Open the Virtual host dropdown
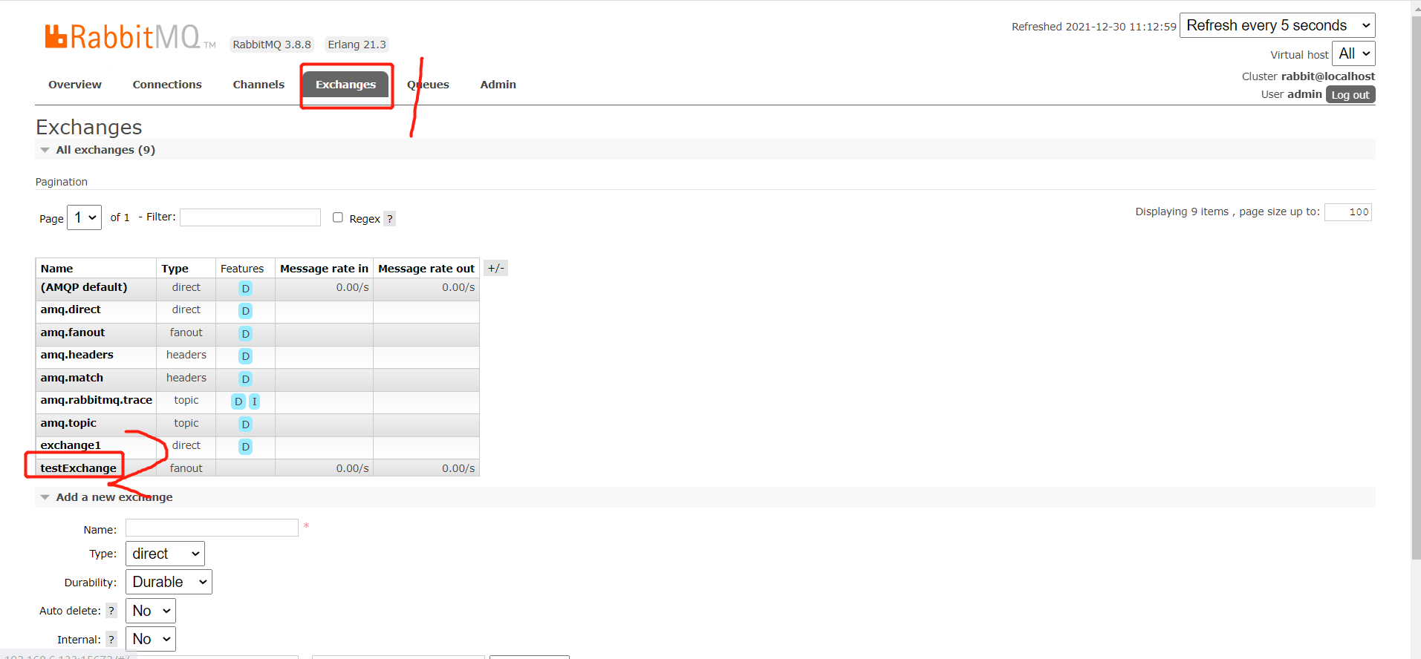This screenshot has width=1421, height=659. pyautogui.click(x=1354, y=53)
